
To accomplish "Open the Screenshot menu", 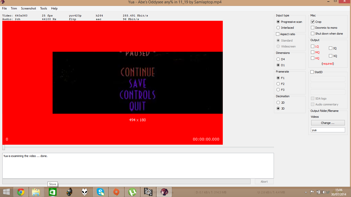I will pos(29,8).
